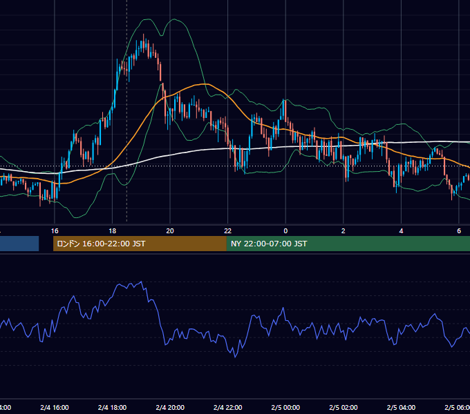Click the '0' hour label on chart axis
Screen dimensions: 470x414
point(285,231)
